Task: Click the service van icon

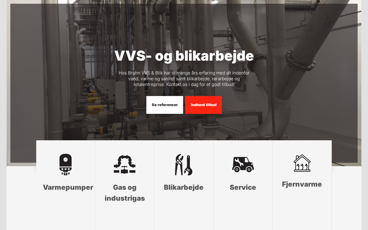Action: click(x=243, y=164)
